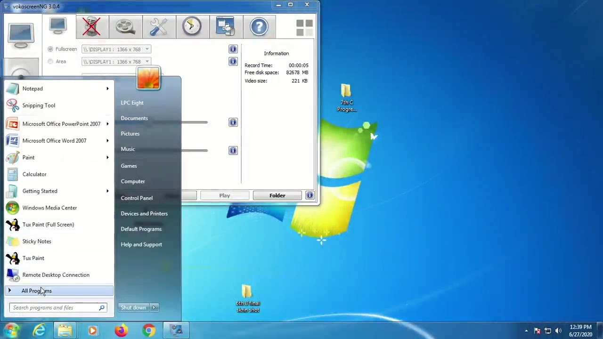Image resolution: width=603 pixels, height=339 pixels.
Task: Open Documents from the Start menu
Action: click(134, 118)
